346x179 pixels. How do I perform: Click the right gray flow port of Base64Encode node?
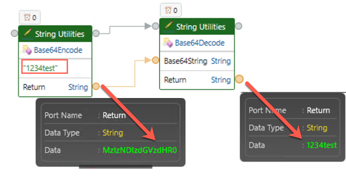(96, 33)
